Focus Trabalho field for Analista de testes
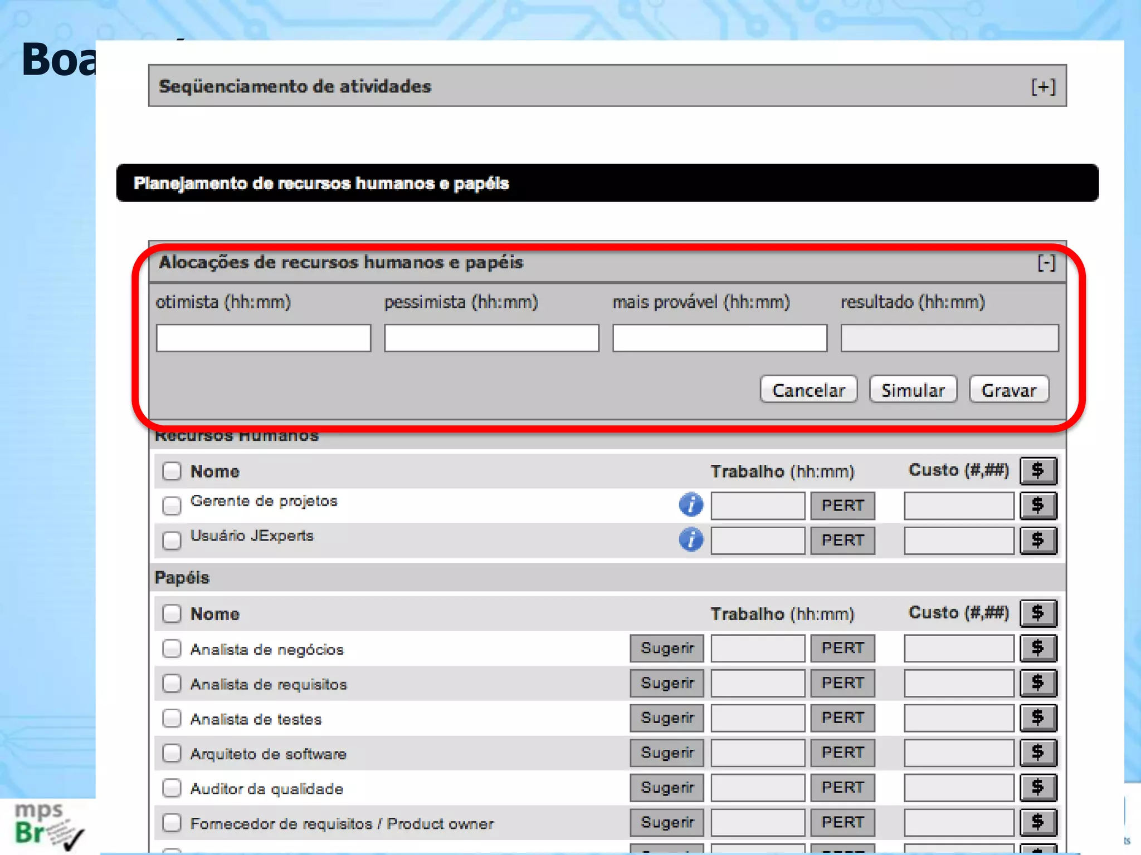The image size is (1141, 855). pyautogui.click(x=758, y=718)
